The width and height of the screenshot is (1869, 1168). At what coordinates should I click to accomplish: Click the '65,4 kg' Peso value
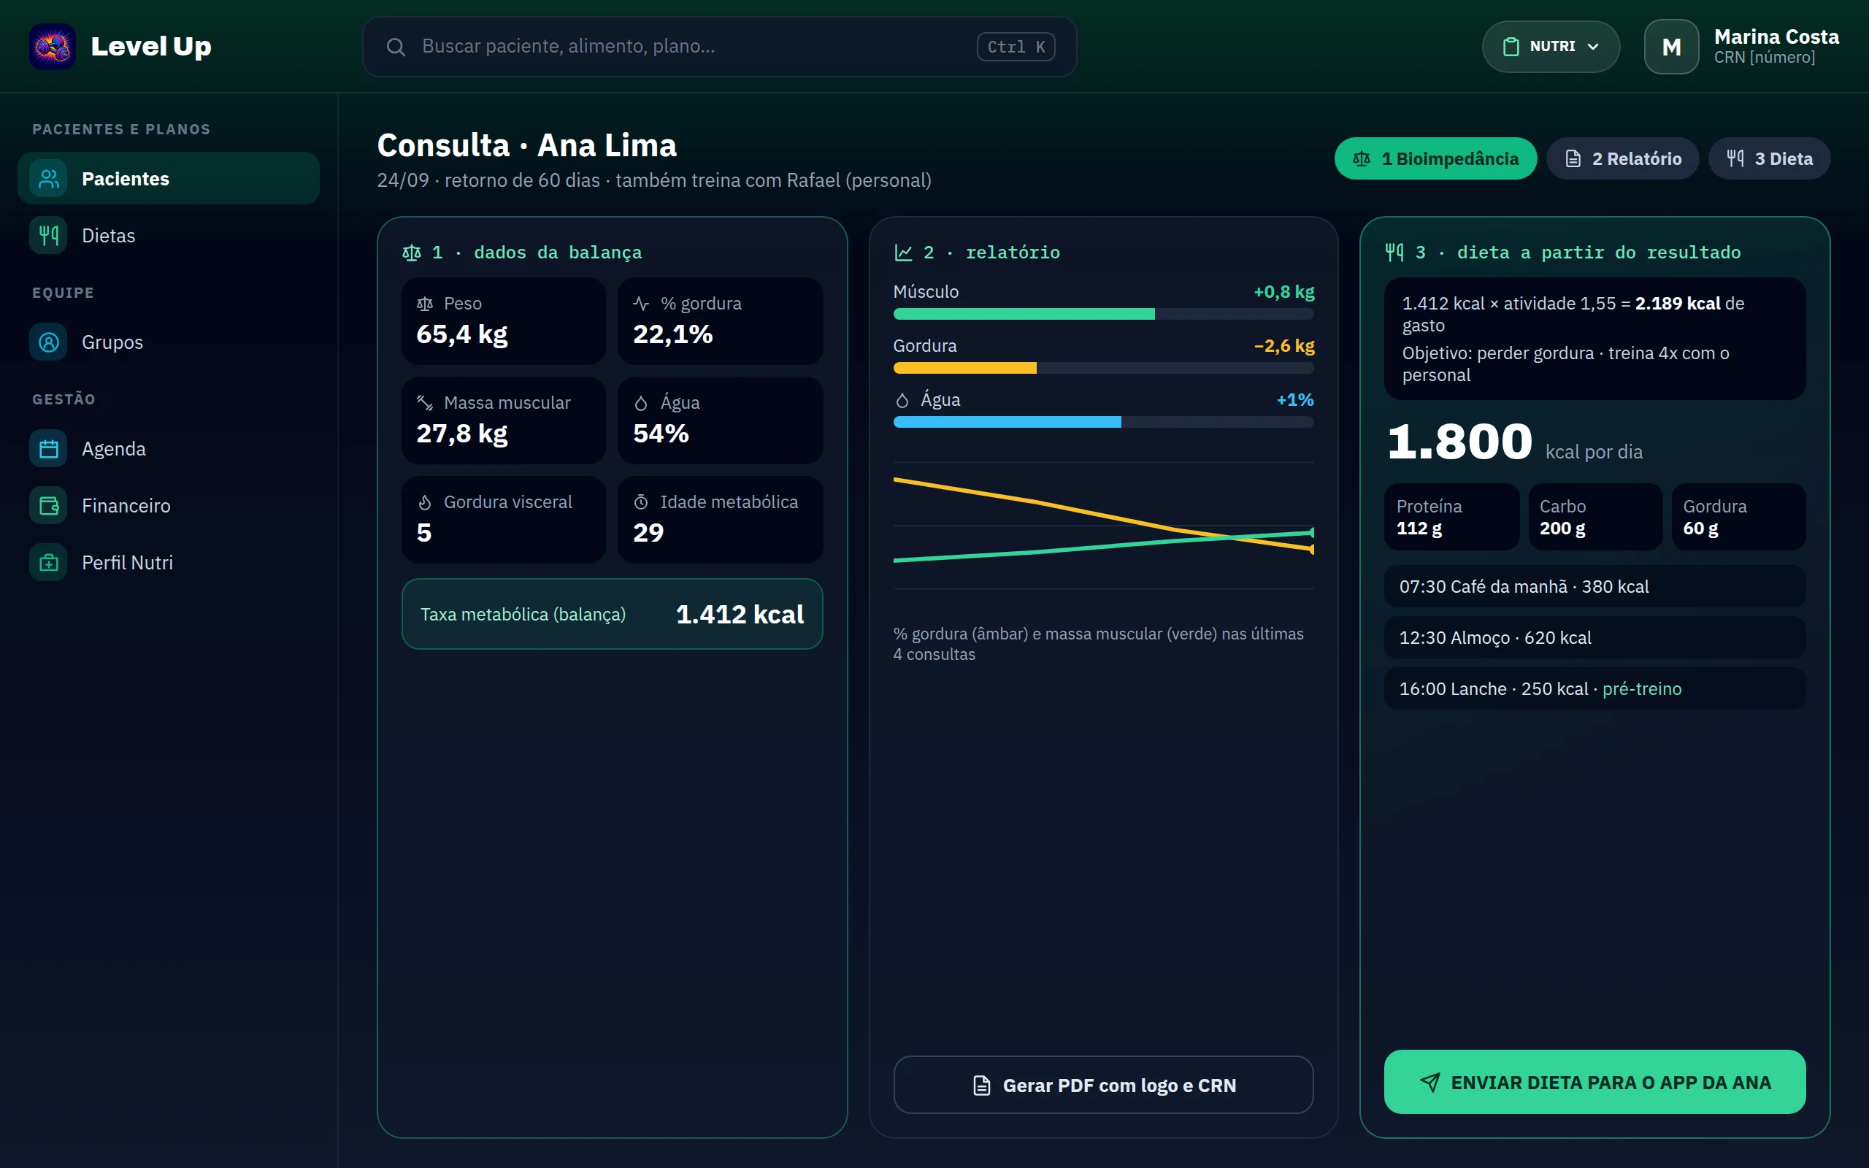click(x=462, y=334)
